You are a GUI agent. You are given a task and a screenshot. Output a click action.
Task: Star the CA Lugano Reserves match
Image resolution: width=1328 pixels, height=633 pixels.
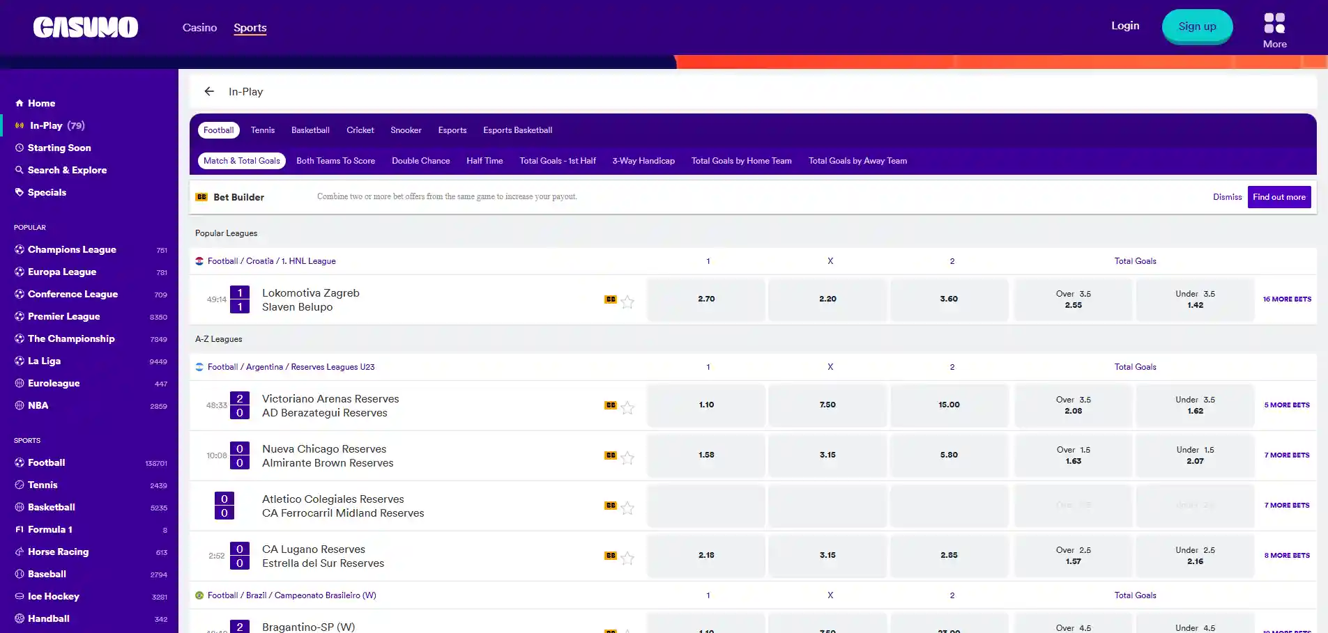point(627,558)
